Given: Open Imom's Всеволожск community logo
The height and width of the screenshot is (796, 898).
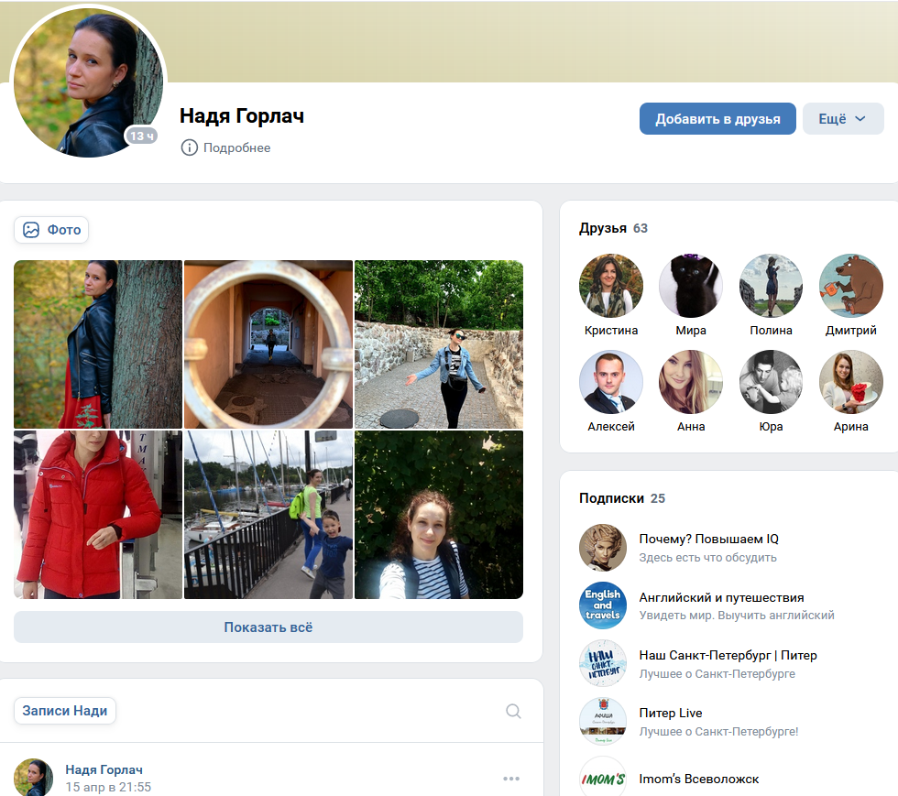Looking at the screenshot, I should point(603,778).
